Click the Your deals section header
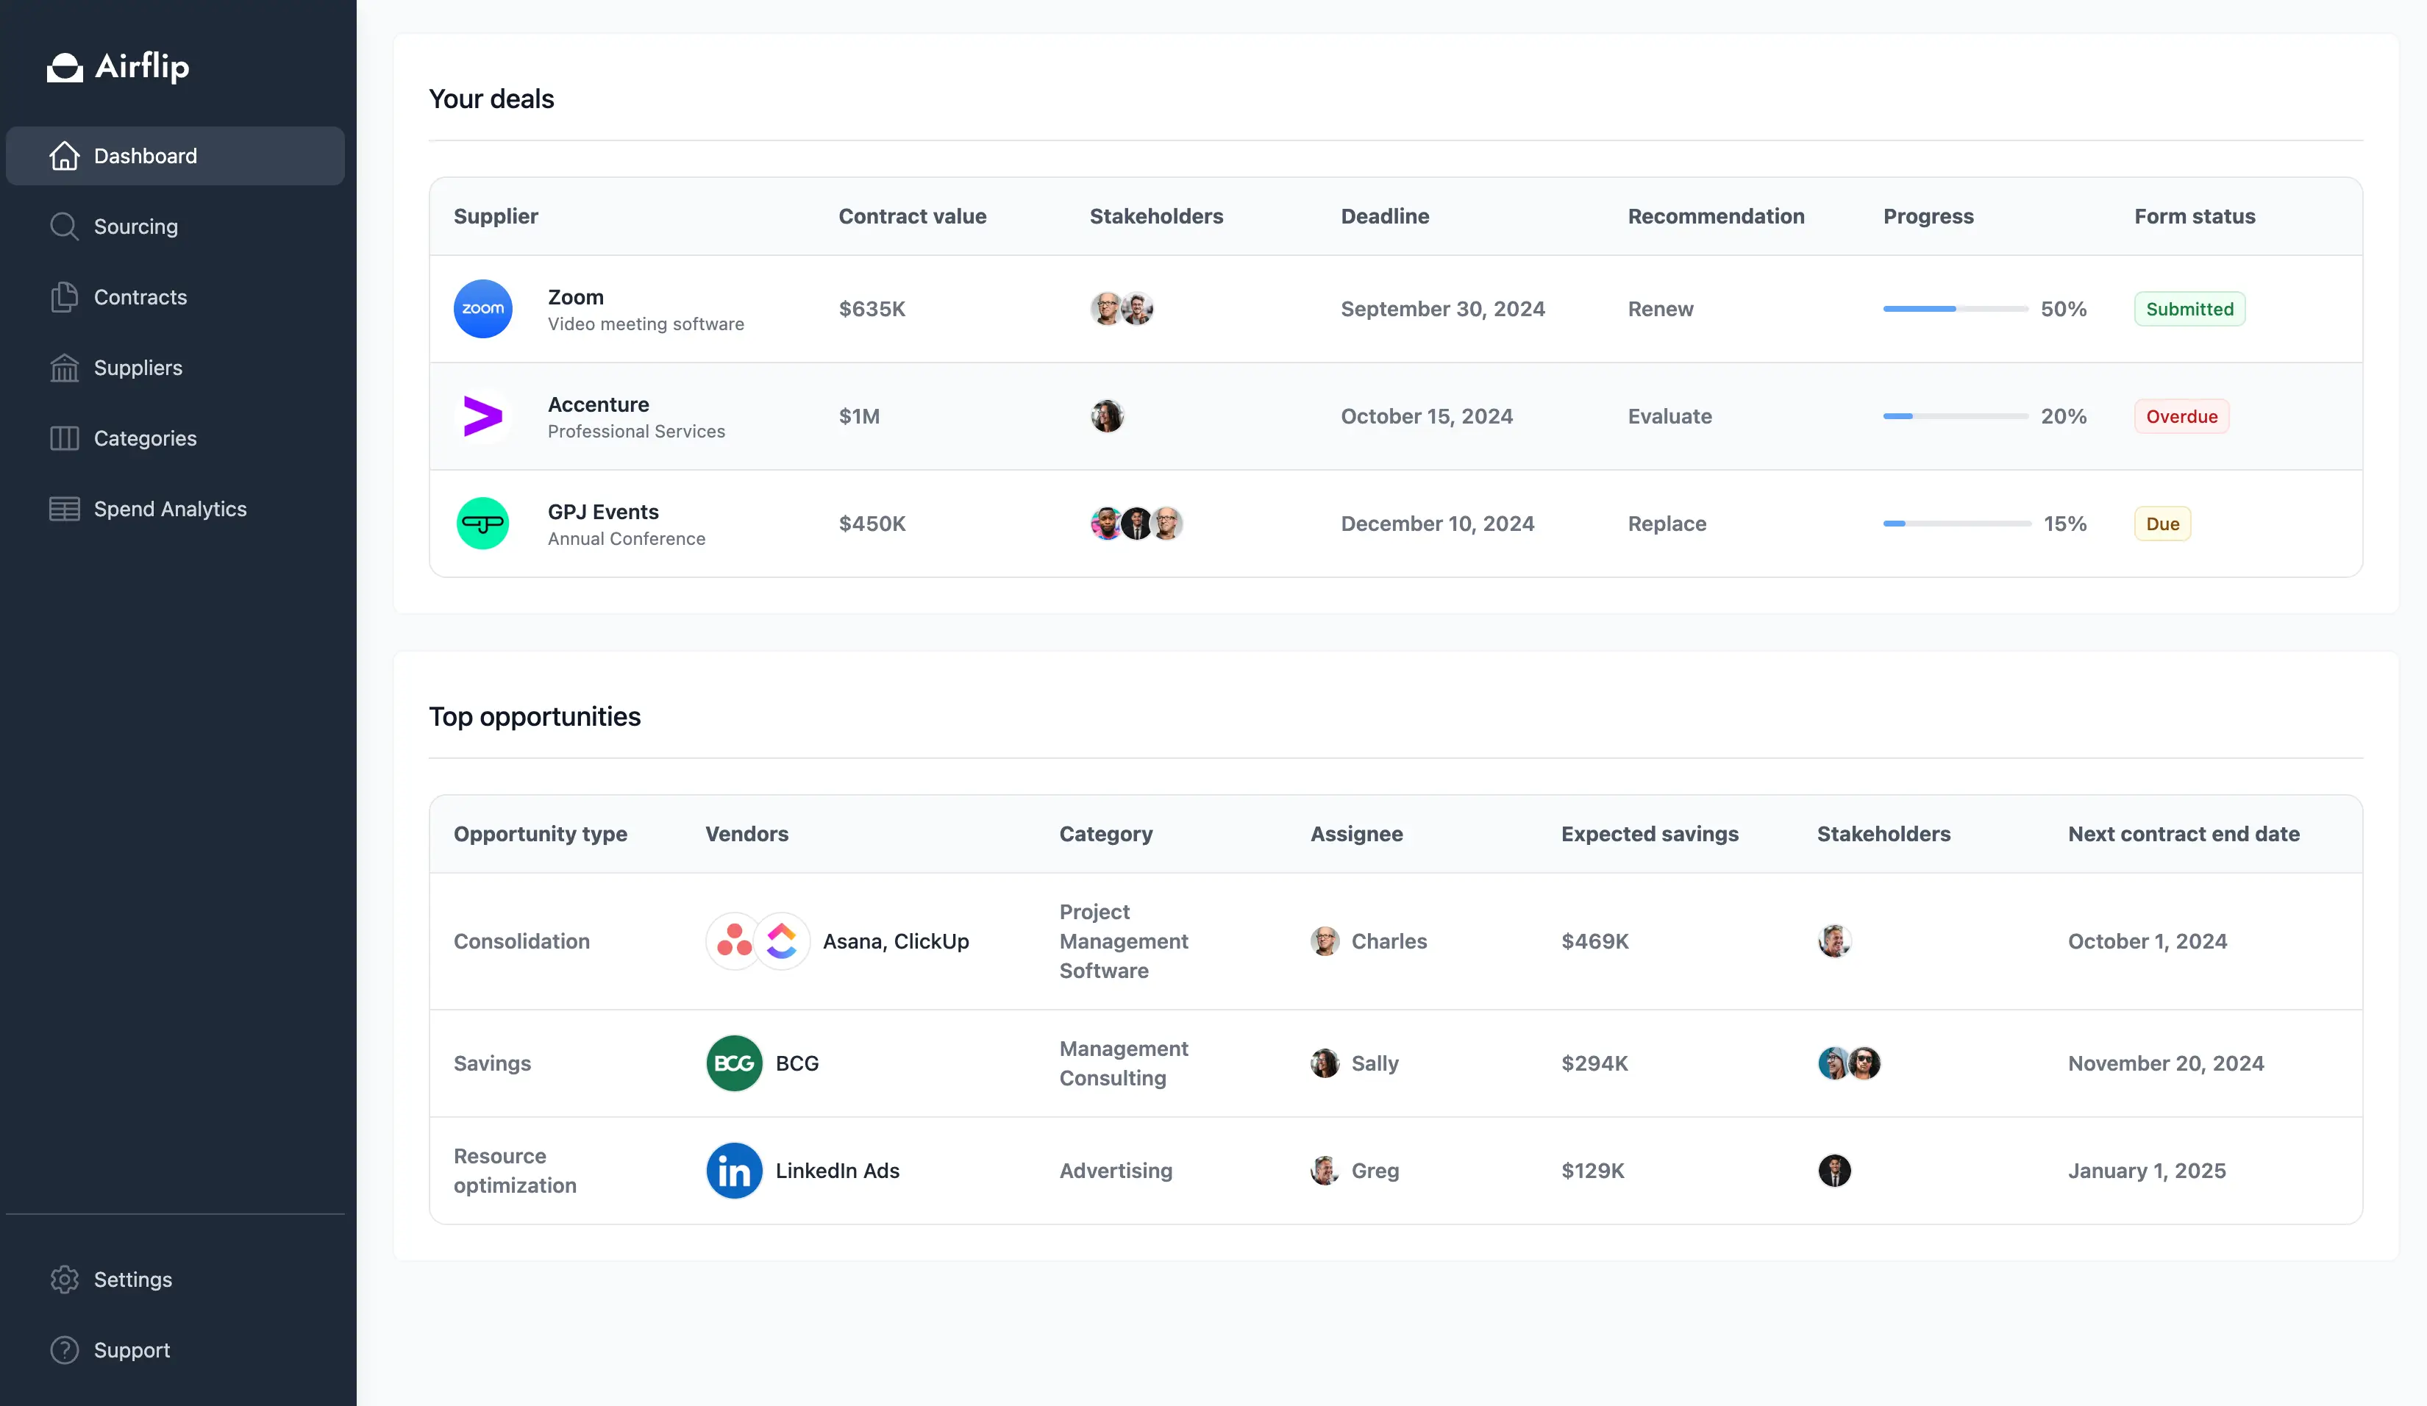 pyautogui.click(x=491, y=97)
